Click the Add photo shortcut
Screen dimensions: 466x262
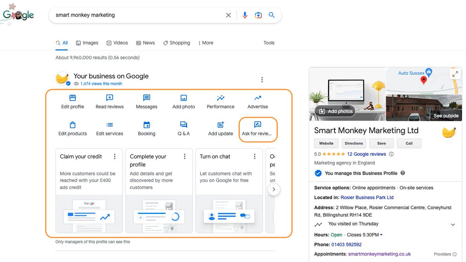click(184, 102)
